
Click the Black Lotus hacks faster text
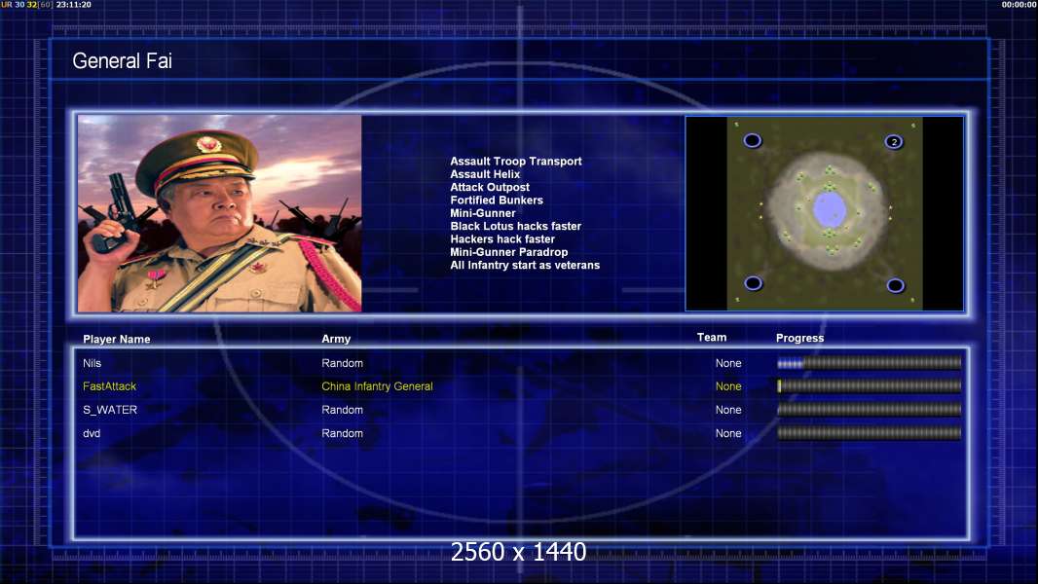pyautogui.click(x=515, y=226)
